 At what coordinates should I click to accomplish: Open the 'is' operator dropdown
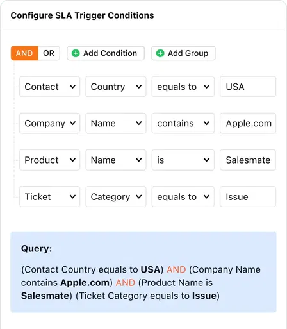pos(183,160)
